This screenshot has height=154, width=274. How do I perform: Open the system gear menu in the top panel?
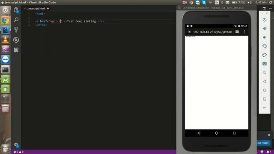tap(271, 3)
